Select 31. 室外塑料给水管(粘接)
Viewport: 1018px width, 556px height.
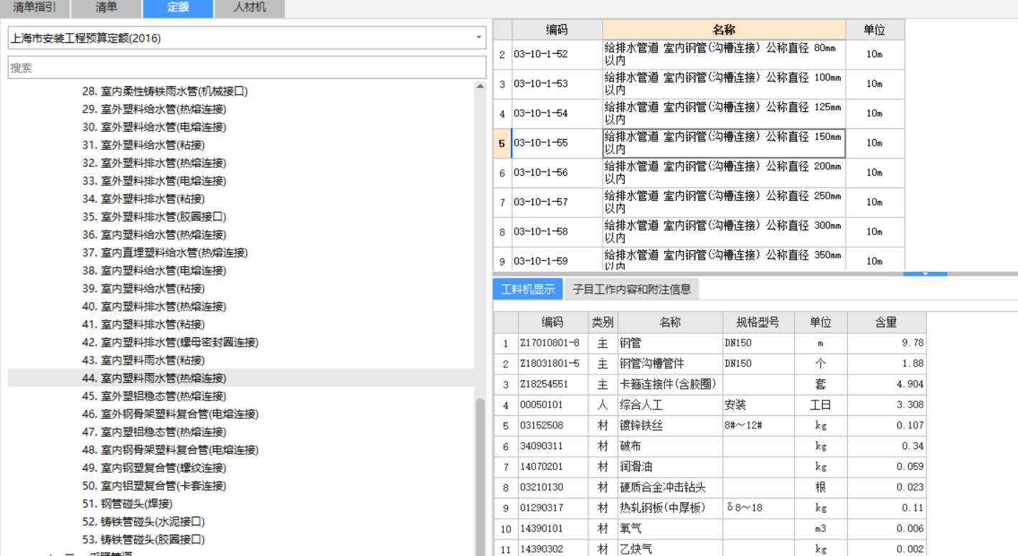143,145
